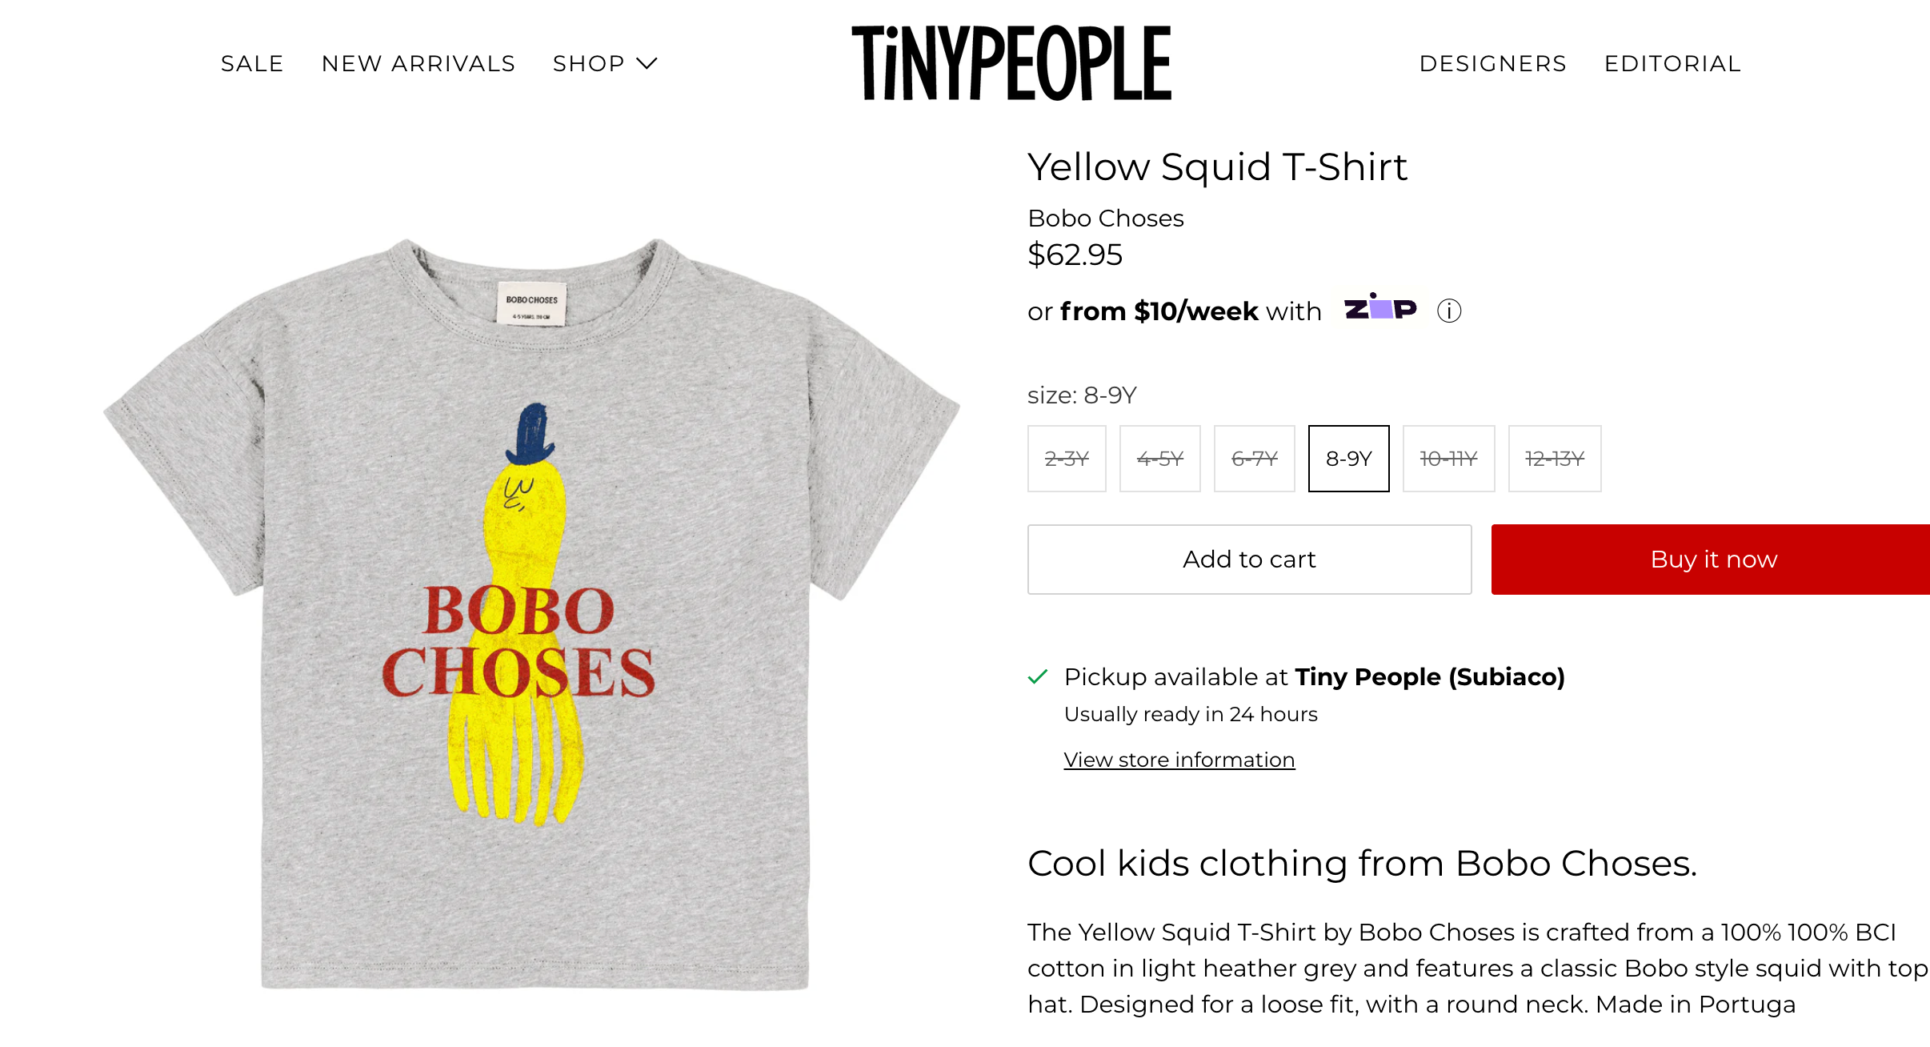Screen dimensions: 1930x1047
Task: Open the Yellow Squid T-shirt product image
Action: click(532, 612)
